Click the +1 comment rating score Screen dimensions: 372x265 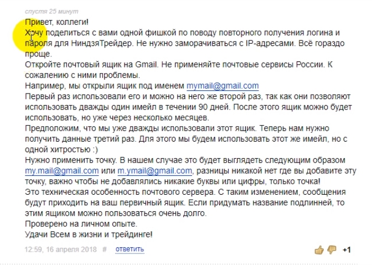[347, 250]
